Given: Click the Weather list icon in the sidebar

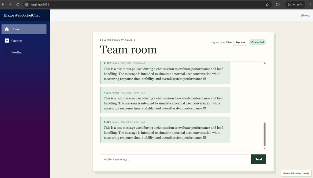Looking at the screenshot, I should click(7, 52).
